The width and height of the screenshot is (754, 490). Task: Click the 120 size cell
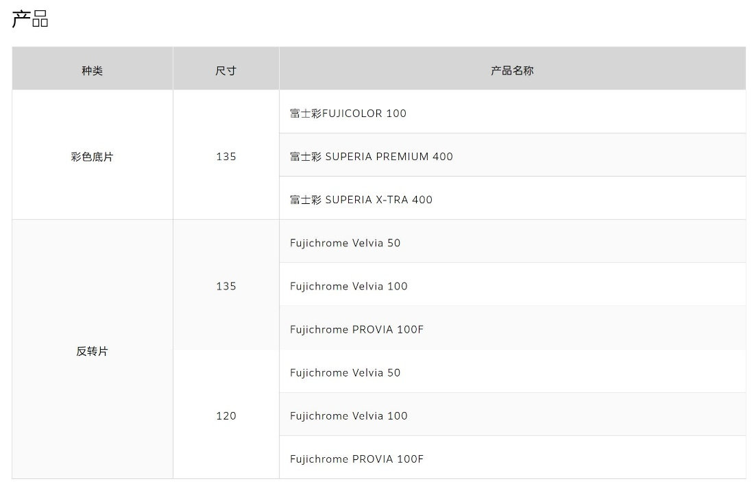[x=226, y=416]
